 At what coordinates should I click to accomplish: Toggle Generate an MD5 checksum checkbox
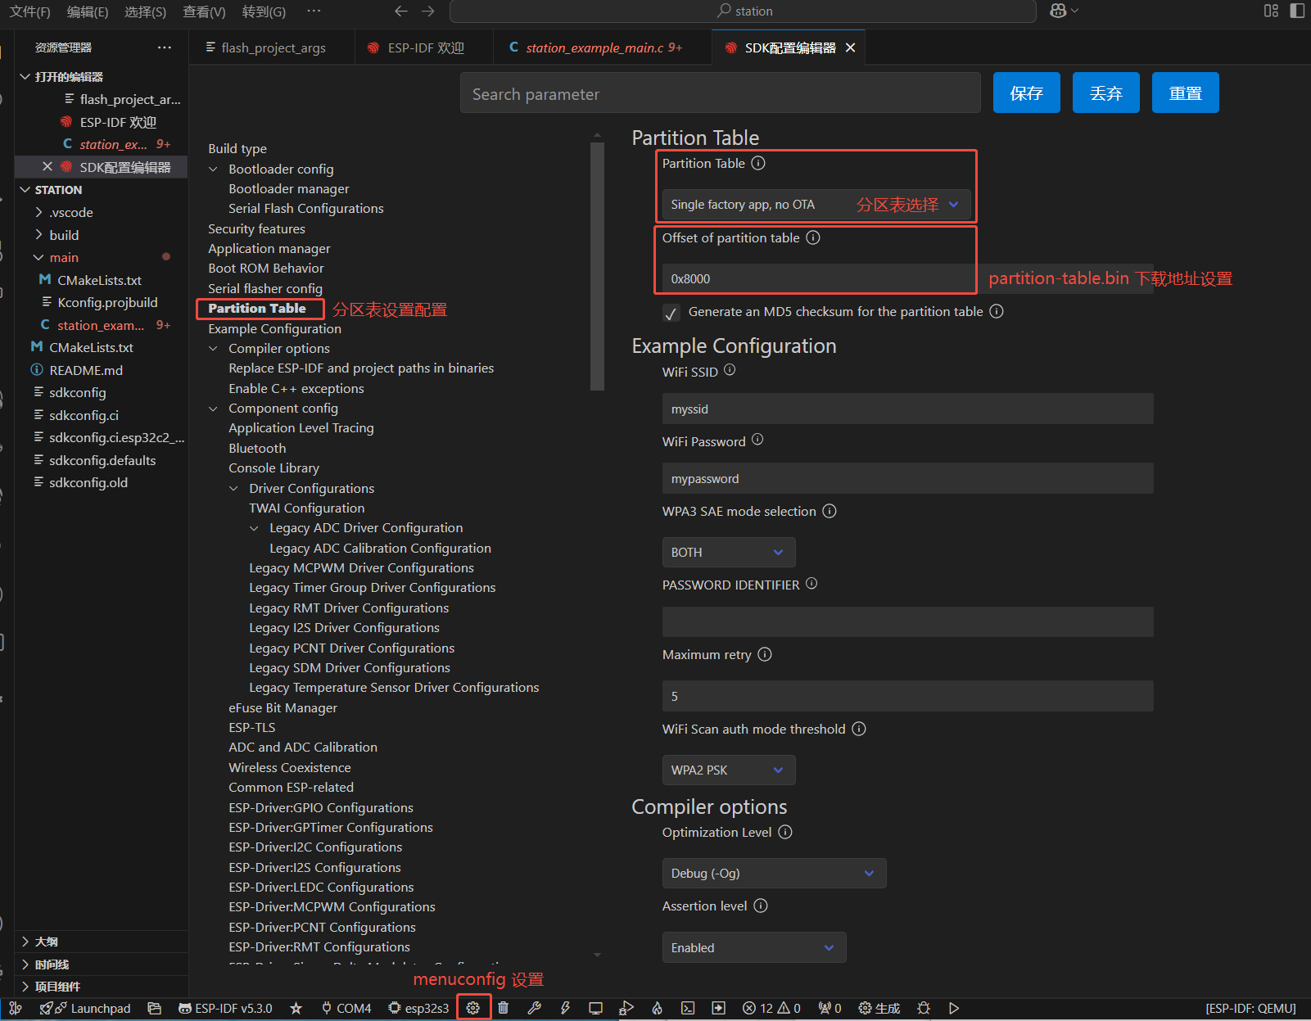click(671, 313)
